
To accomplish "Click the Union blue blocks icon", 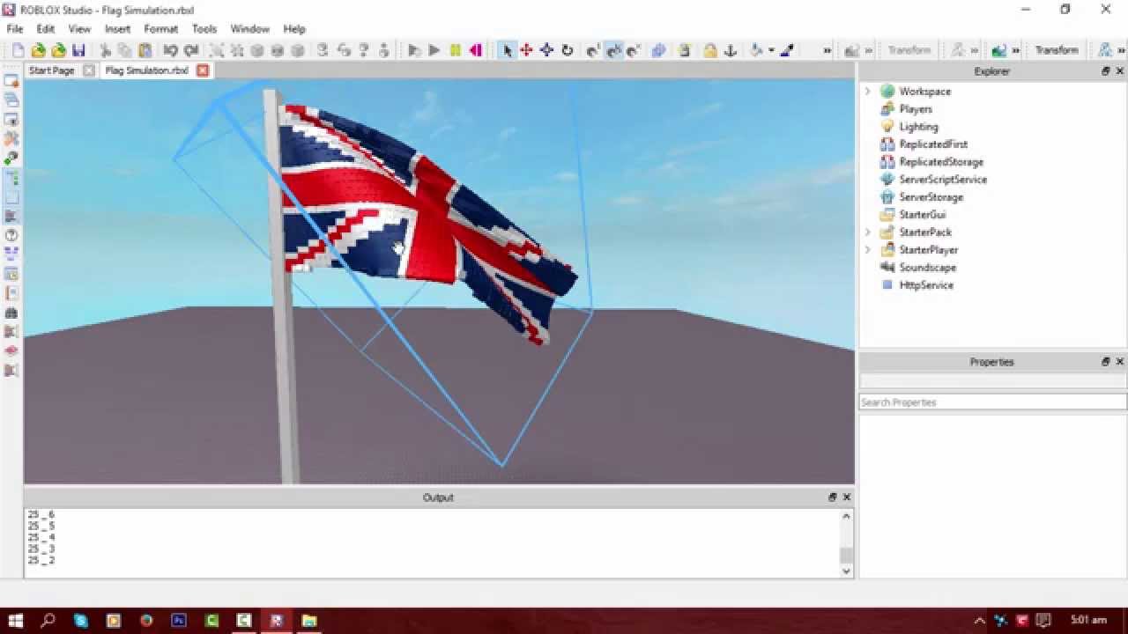I will [658, 50].
